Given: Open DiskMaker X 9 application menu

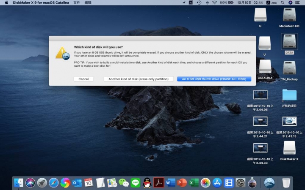Looking at the screenshot, I should [x=41, y=3].
